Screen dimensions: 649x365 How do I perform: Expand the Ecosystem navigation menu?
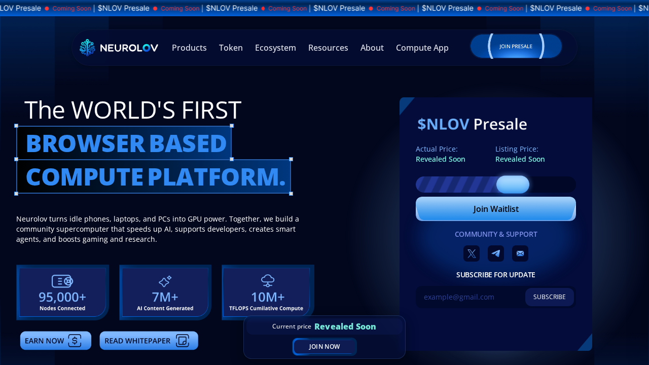(275, 48)
